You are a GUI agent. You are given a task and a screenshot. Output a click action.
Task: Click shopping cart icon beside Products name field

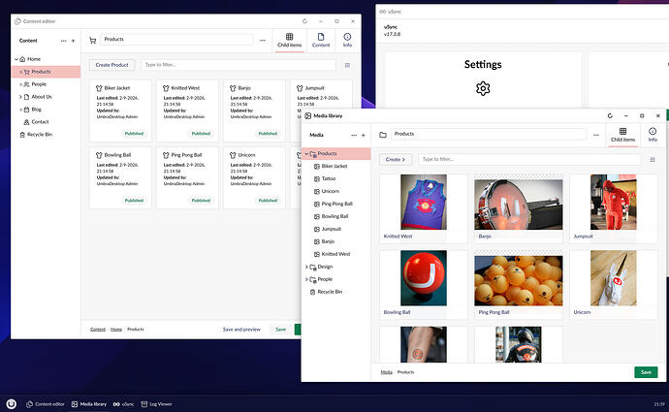[92, 40]
